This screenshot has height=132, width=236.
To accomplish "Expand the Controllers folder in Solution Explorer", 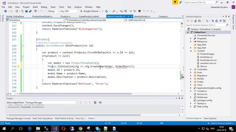I will [191, 69].
